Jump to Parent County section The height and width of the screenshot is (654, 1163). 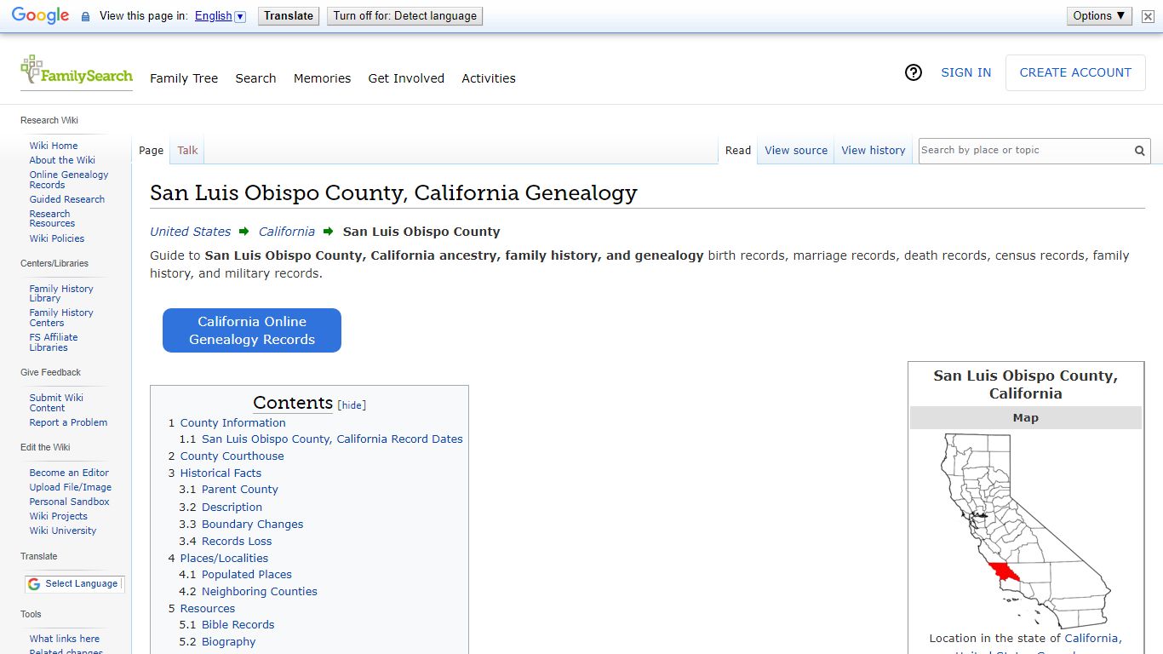240,490
